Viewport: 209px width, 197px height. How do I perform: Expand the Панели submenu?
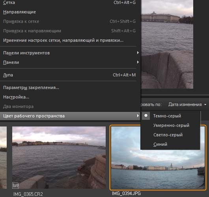[x=69, y=62]
